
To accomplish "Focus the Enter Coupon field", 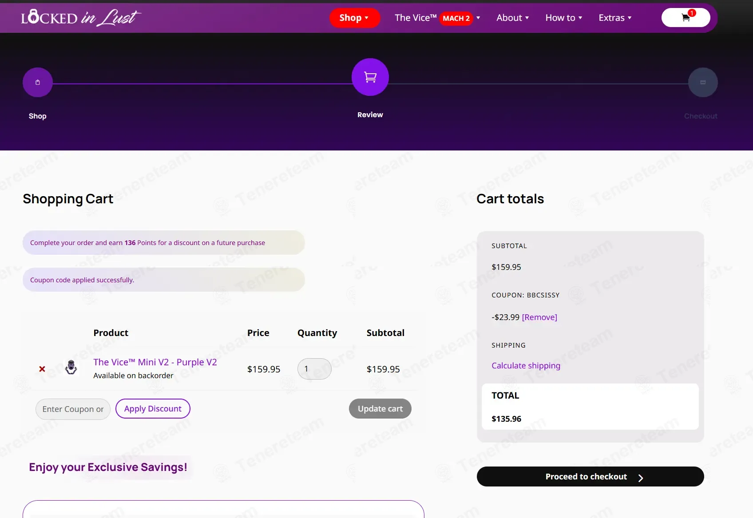I will click(73, 409).
